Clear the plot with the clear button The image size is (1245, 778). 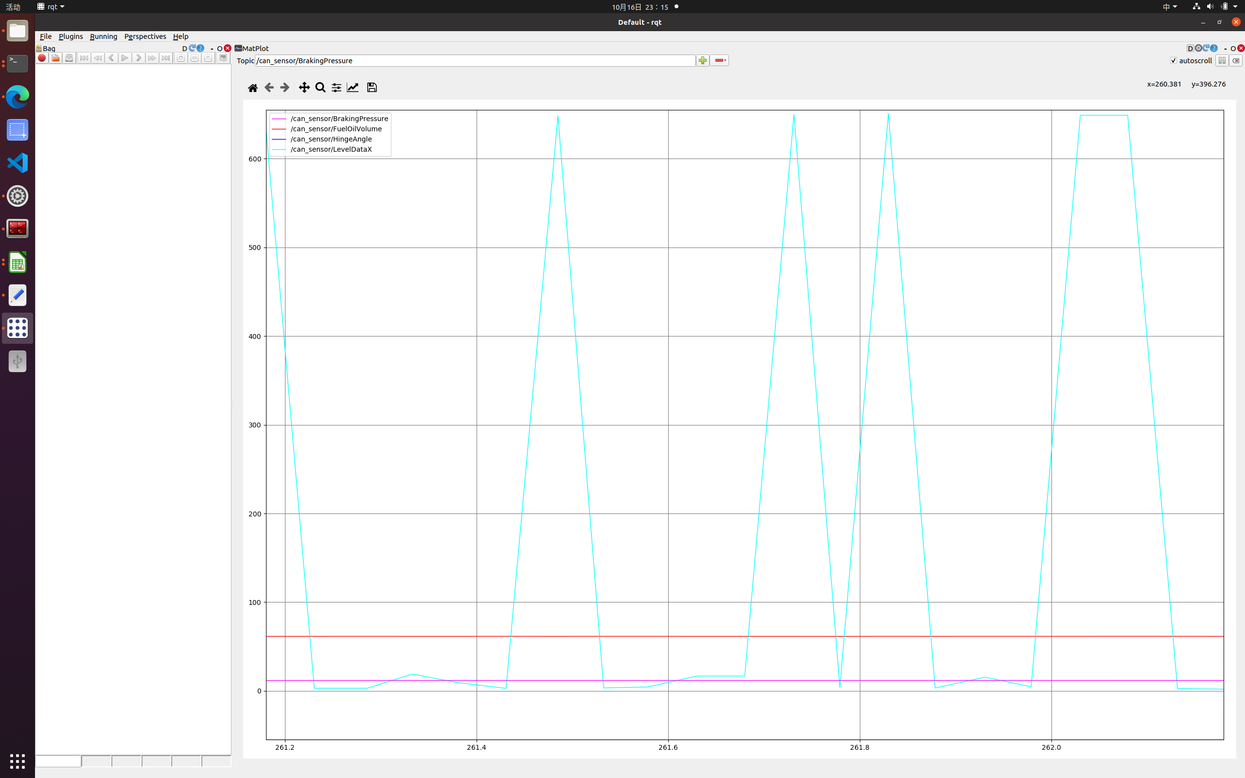point(1236,61)
